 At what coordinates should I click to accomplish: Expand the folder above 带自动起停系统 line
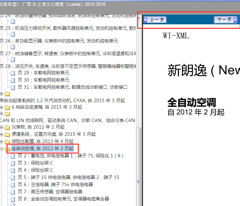point(1,94)
